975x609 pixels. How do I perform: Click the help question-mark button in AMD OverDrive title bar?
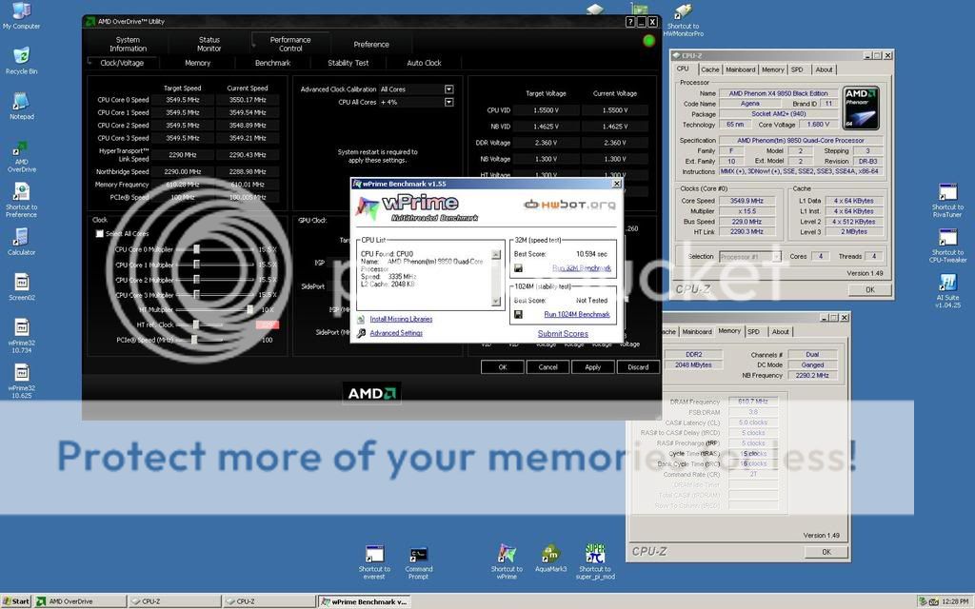(630, 22)
